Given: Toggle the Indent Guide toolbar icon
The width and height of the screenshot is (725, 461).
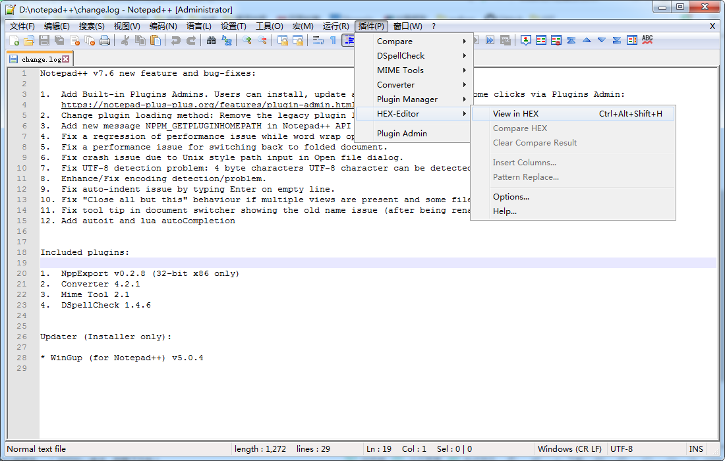Looking at the screenshot, I should 348,41.
